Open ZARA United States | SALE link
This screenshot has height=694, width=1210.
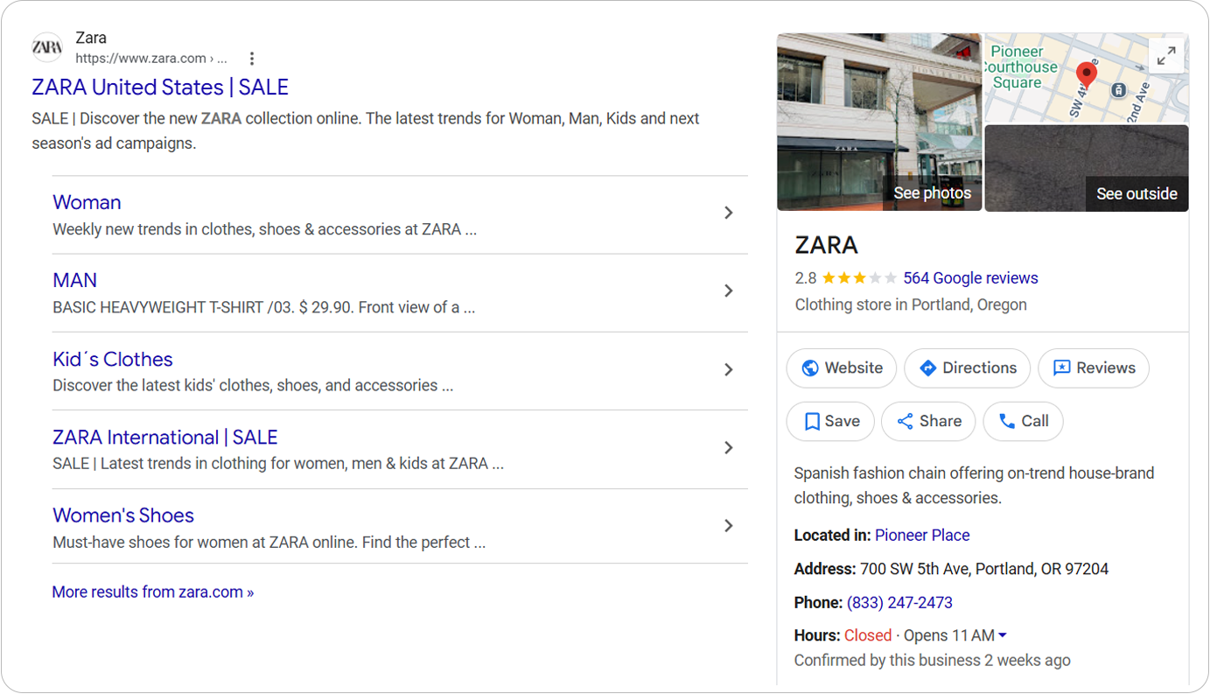point(160,88)
